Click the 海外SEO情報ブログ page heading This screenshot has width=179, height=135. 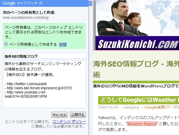click(x=136, y=69)
